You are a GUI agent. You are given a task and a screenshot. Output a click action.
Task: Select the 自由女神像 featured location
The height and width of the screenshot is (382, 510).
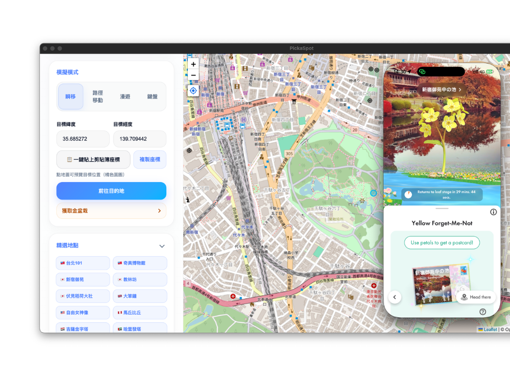click(83, 312)
